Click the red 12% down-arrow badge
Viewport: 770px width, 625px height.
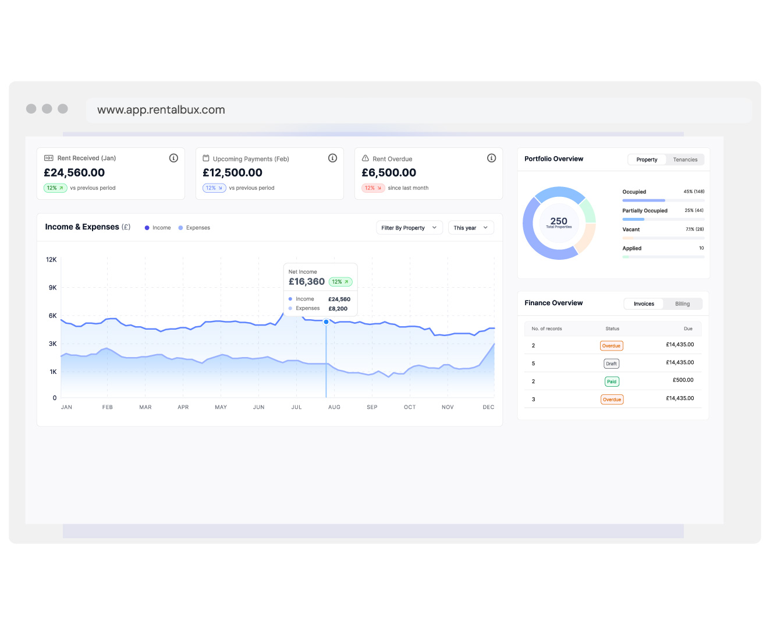point(373,188)
